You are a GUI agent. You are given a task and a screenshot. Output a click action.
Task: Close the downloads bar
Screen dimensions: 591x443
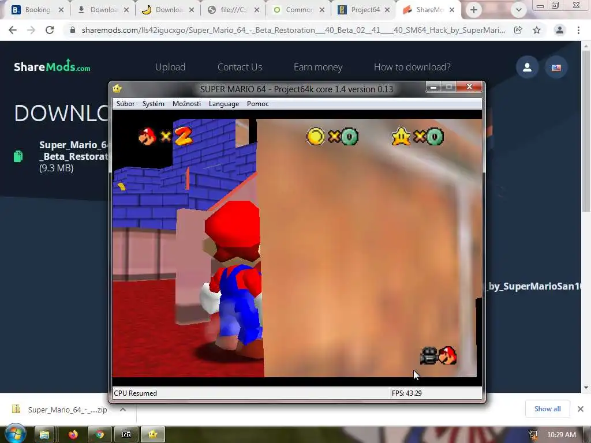click(x=581, y=409)
